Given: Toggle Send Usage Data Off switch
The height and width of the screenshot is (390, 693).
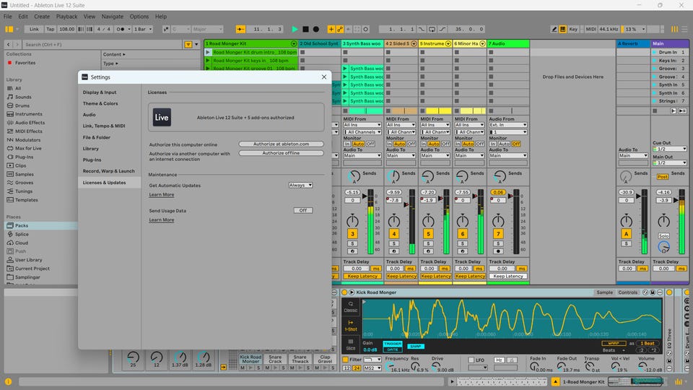Looking at the screenshot, I should [x=303, y=210].
